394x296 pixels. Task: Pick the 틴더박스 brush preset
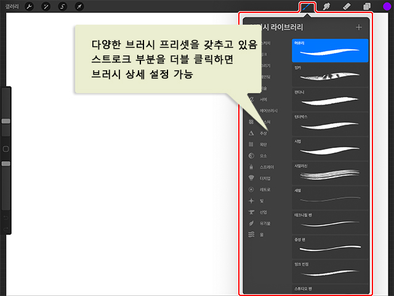(x=330, y=122)
